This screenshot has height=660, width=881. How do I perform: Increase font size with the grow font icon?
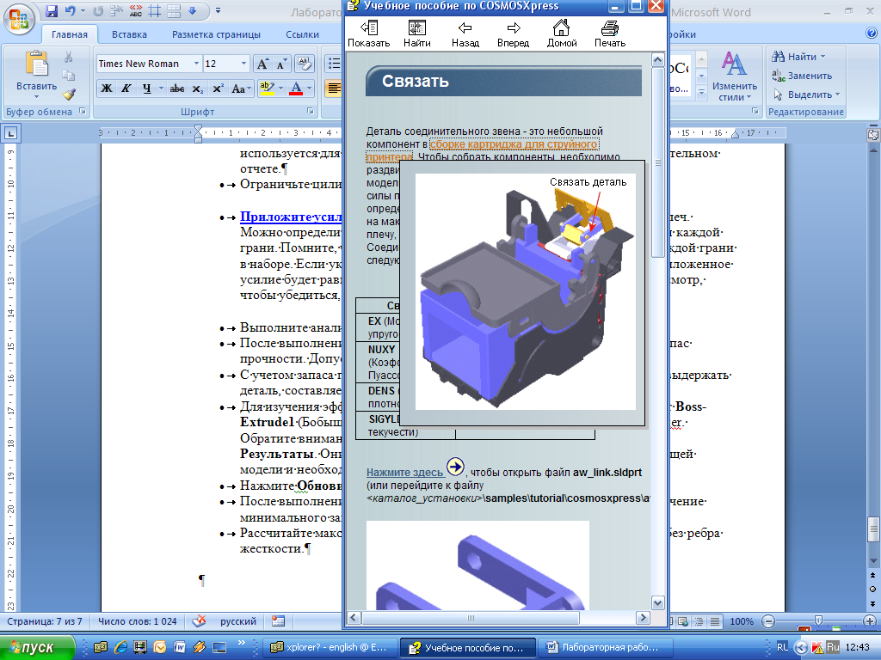click(262, 64)
